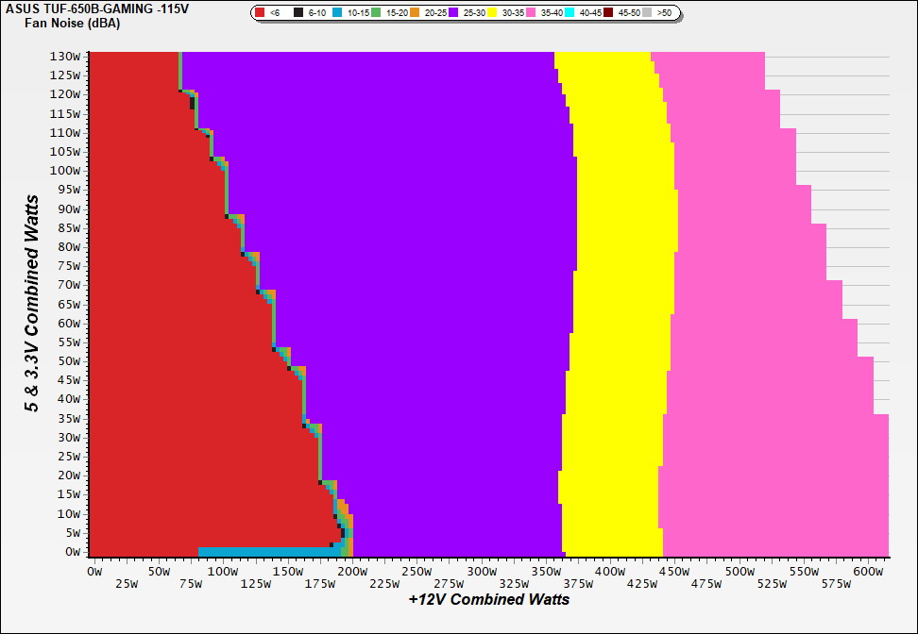The height and width of the screenshot is (634, 918).
Task: Click the blue strip along the chart bottom
Action: click(264, 552)
